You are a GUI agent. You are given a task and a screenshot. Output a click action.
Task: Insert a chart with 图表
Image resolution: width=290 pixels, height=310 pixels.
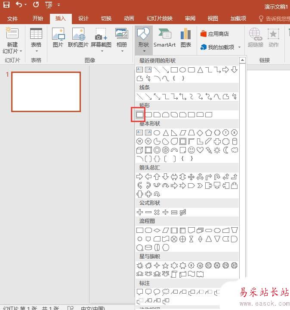point(185,38)
